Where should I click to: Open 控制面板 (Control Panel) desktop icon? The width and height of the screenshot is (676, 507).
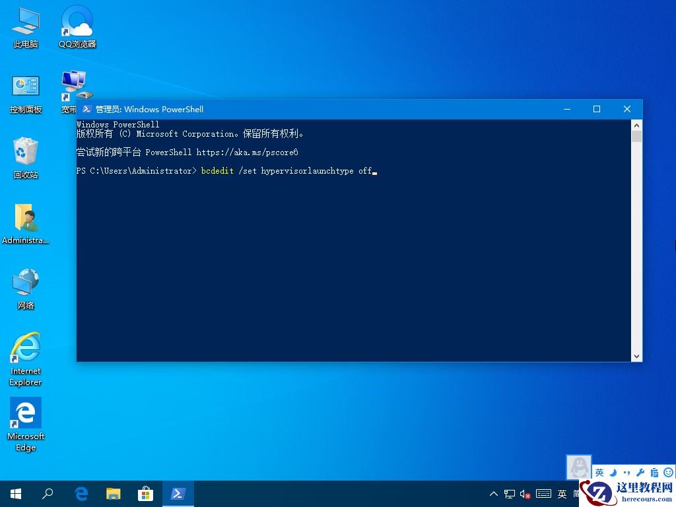coord(25,89)
